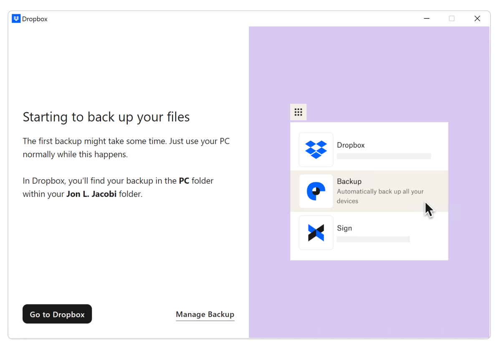Click the bold 'Jon L. Jacobi' folder name
501x353 pixels.
pyautogui.click(x=91, y=194)
